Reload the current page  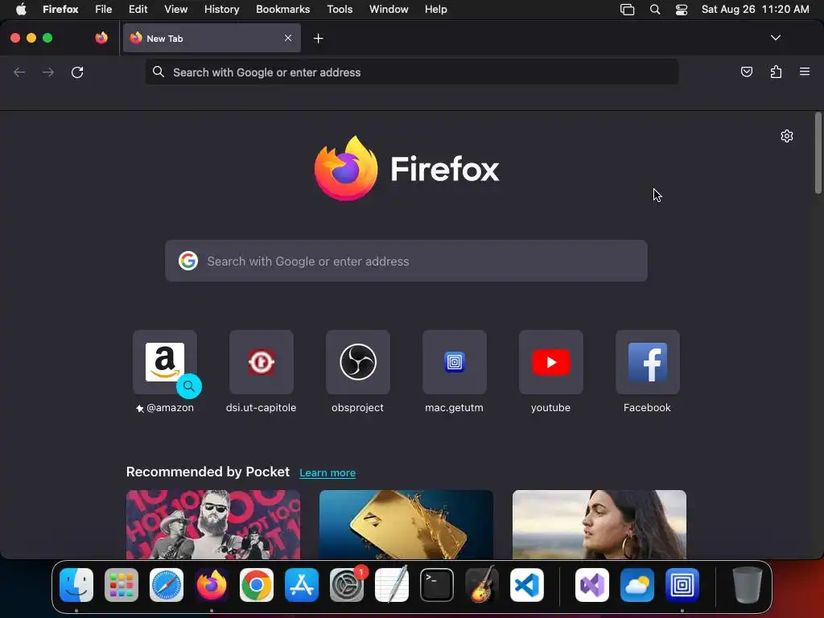pyautogui.click(x=77, y=72)
